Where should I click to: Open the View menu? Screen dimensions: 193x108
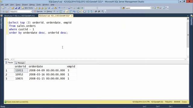[x=12, y=5]
